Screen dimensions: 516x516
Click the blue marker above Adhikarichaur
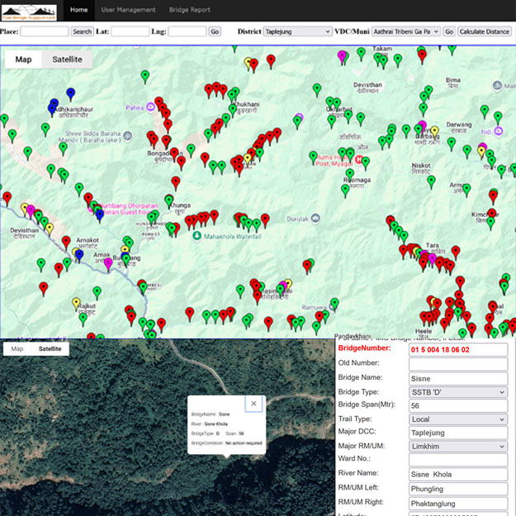pos(71,94)
